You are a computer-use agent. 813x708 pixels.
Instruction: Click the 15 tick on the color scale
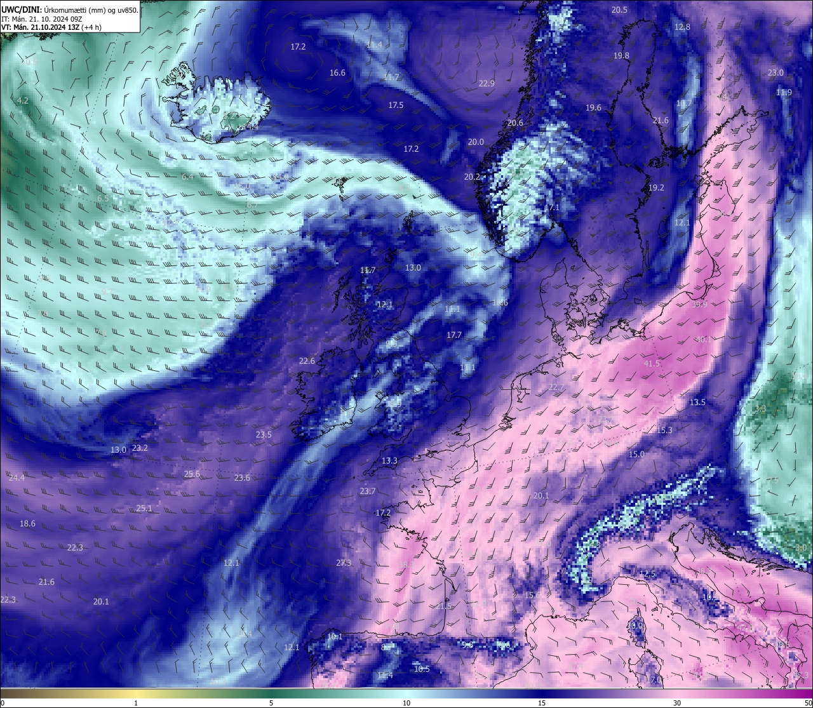coord(542,703)
